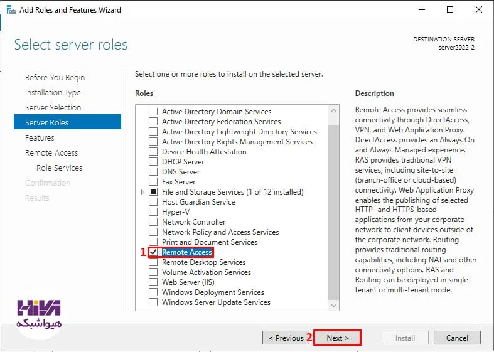494x352 pixels.
Task: Maximize the wizard window
Action: pos(450,10)
